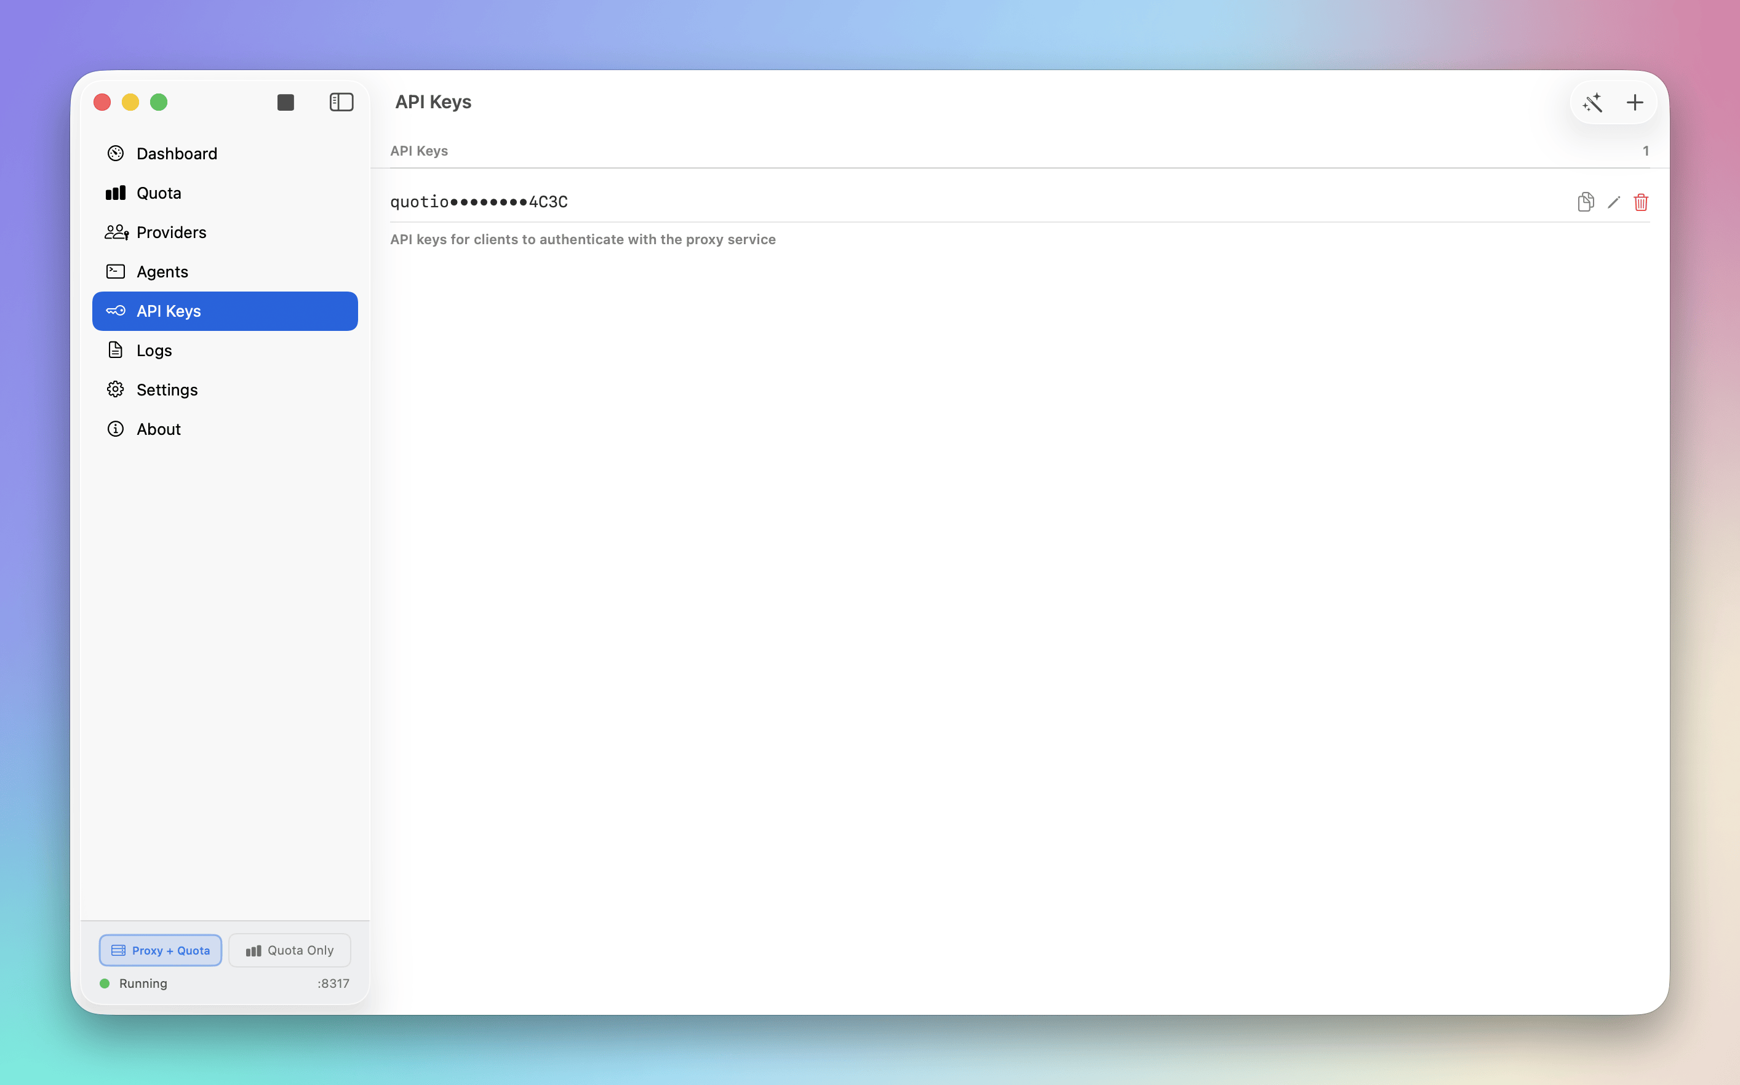
Task: Click the green zoom window button
Action: tap(159, 103)
